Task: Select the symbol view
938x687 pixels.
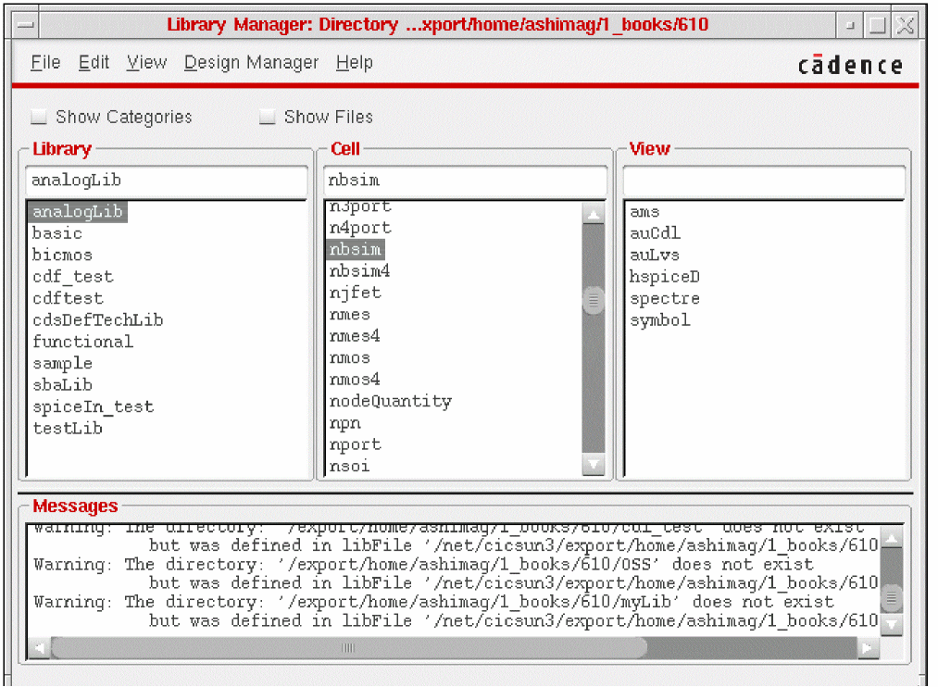Action: click(659, 320)
